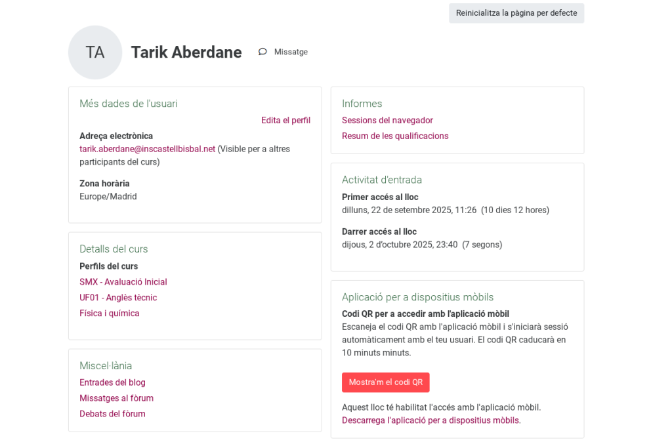Open Missatges al fòrum link
The image size is (672, 446).
point(116,398)
